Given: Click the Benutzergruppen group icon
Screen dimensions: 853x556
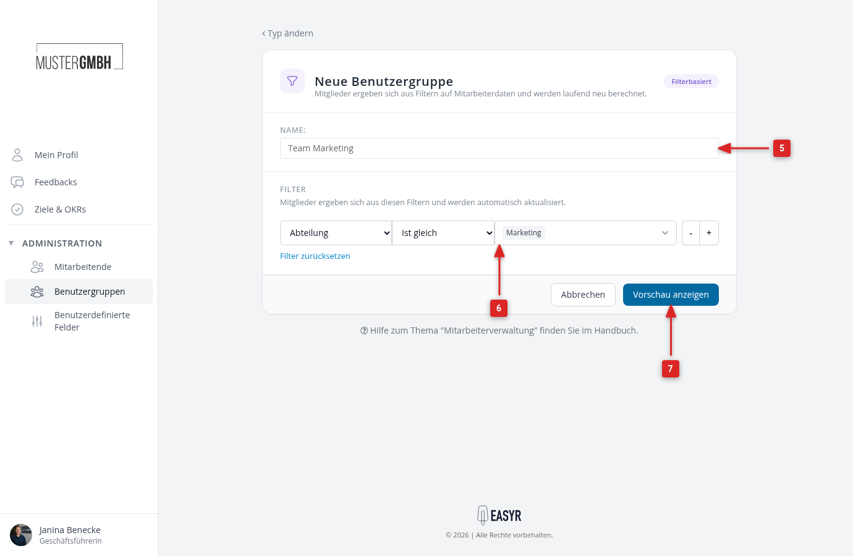Looking at the screenshot, I should [x=37, y=292].
